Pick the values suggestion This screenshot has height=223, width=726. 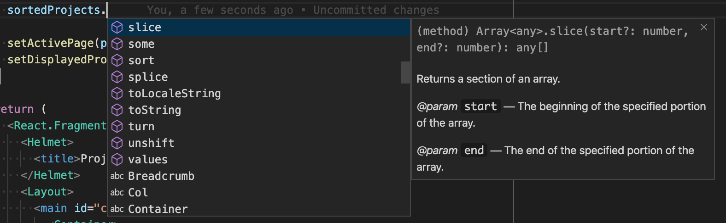(x=148, y=160)
